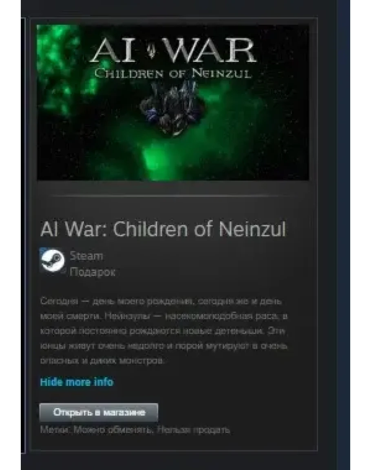Click the AI WAR logo text in banner
Viewport: 371px width, 470px height.
pos(173,50)
